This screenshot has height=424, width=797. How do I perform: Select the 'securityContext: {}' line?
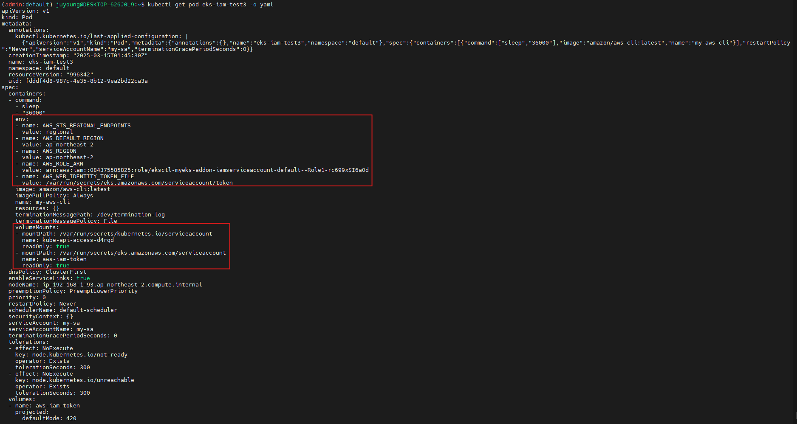pyautogui.click(x=41, y=317)
